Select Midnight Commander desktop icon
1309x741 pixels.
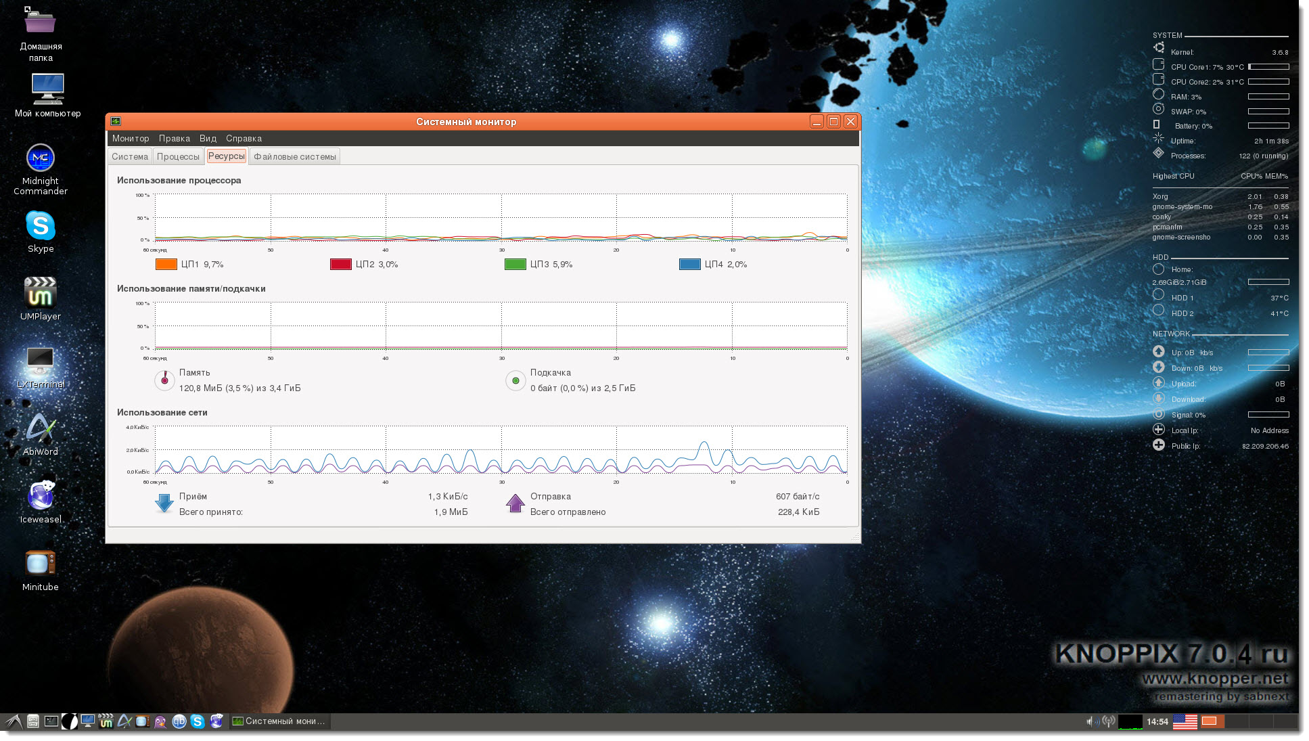(x=41, y=169)
